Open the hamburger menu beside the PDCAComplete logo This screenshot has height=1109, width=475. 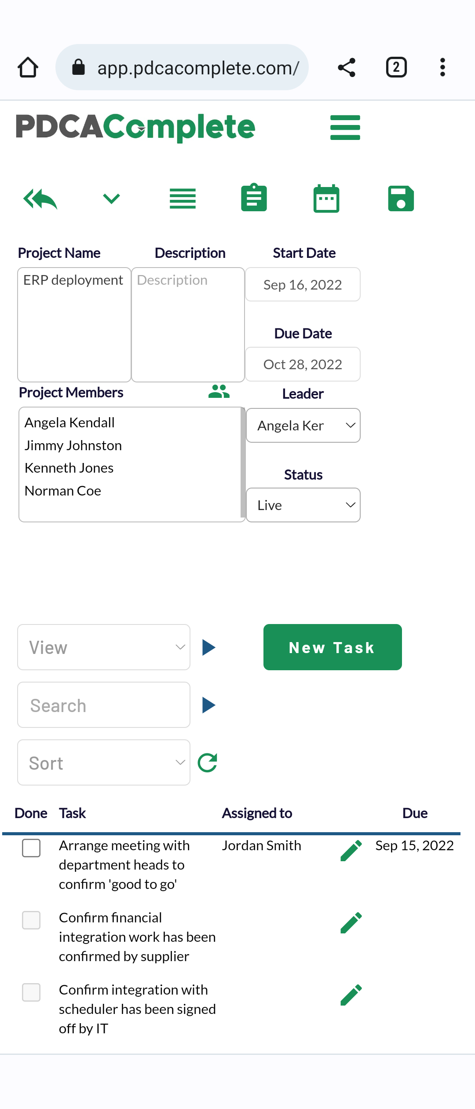tap(345, 128)
